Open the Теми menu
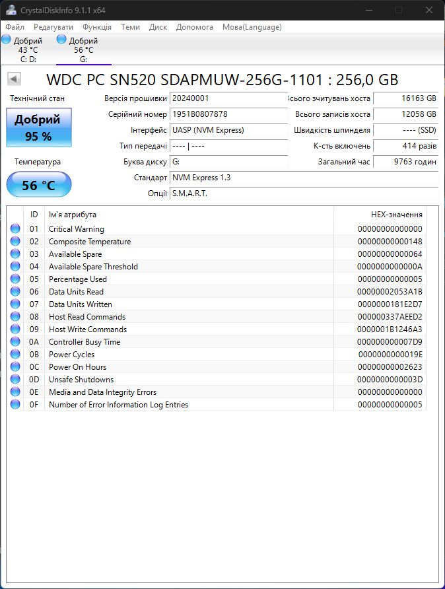The height and width of the screenshot is (589, 445). click(x=130, y=27)
